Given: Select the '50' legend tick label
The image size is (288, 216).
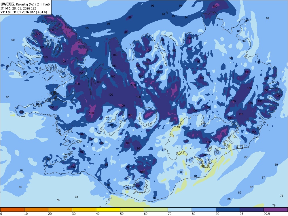Looking at the screenshot, I should pyautogui.click(x=122, y=214).
